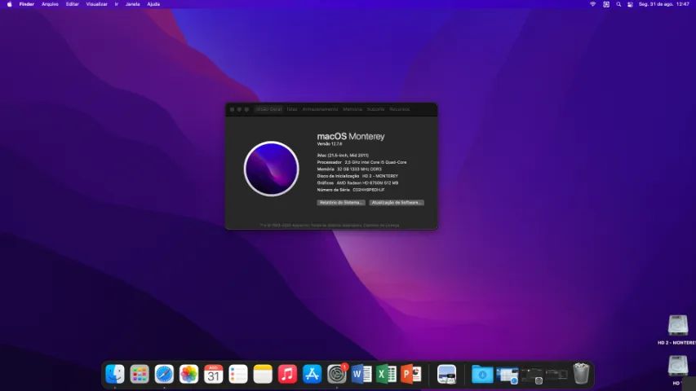Screen dimensions: 696x391
Task: Open the Arquivo menu
Action: pyautogui.click(x=50, y=4)
